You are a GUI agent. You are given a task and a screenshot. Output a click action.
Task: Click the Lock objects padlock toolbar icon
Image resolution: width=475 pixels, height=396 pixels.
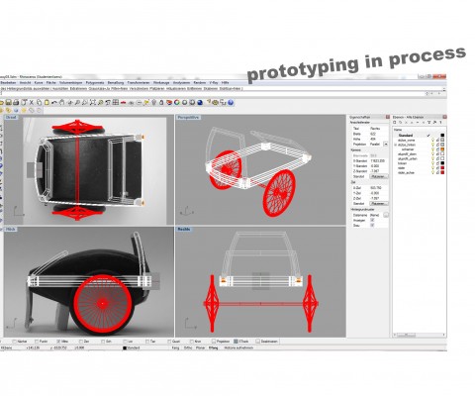coord(161,102)
